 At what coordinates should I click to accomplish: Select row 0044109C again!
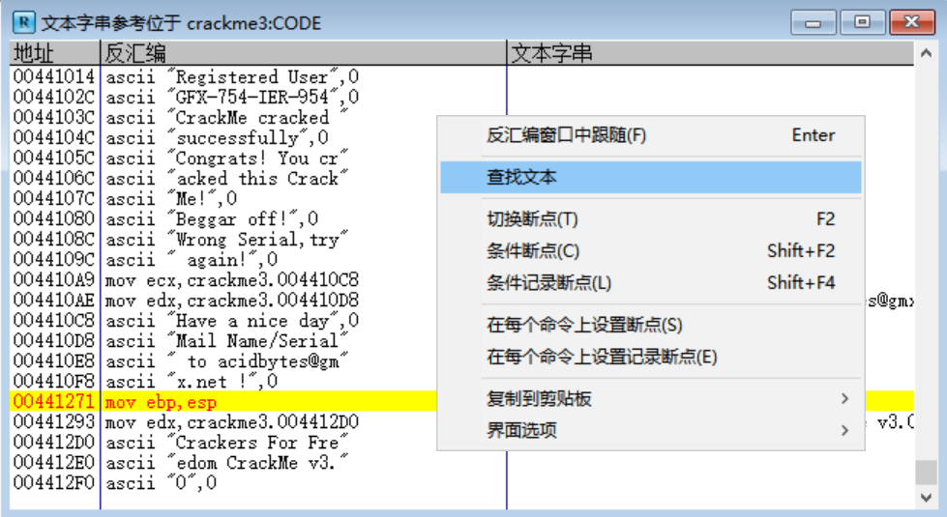click(x=223, y=260)
